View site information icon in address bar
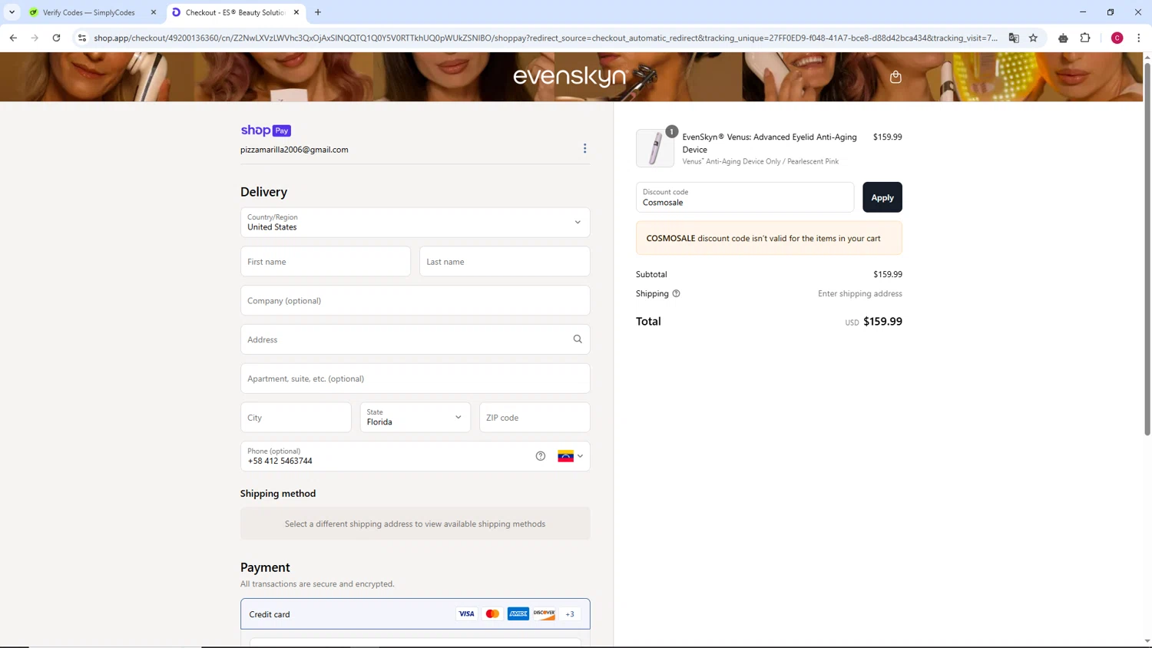 click(82, 38)
